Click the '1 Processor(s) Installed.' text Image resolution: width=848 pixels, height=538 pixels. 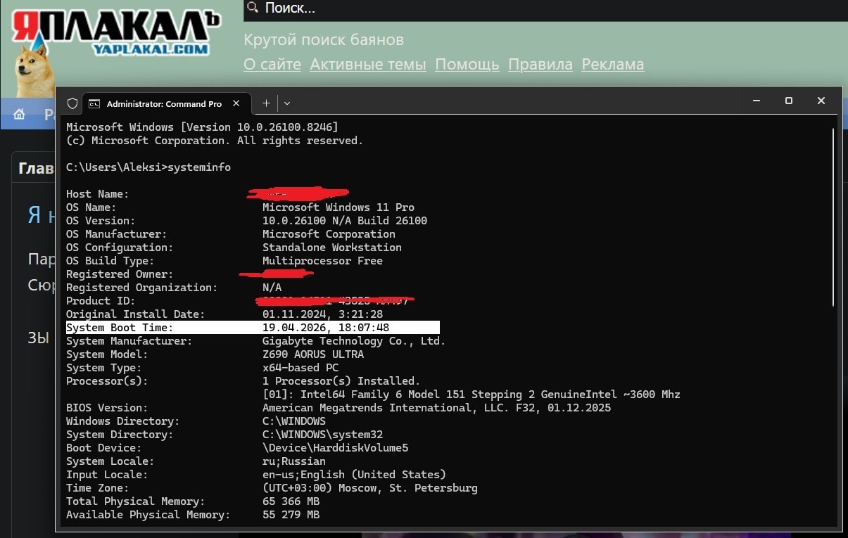click(341, 381)
